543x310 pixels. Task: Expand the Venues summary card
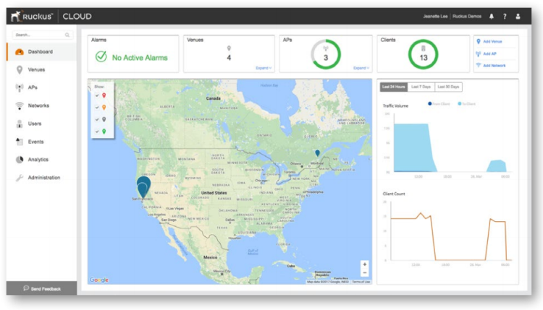point(264,68)
